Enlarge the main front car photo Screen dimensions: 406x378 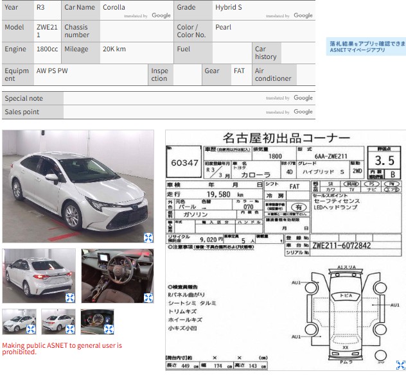tap(148, 237)
